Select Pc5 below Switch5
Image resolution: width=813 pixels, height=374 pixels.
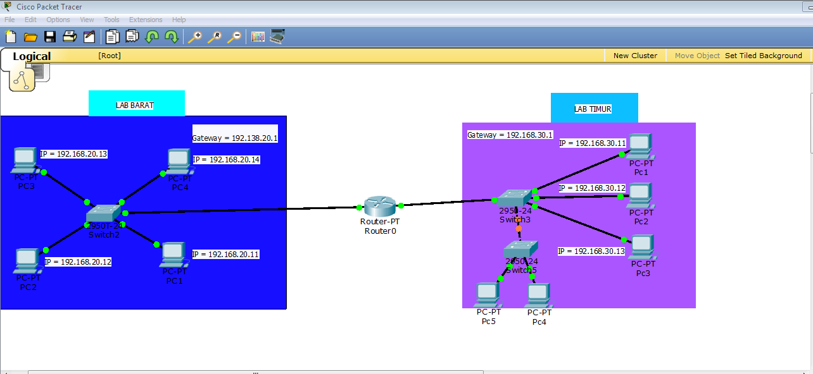[x=488, y=295]
